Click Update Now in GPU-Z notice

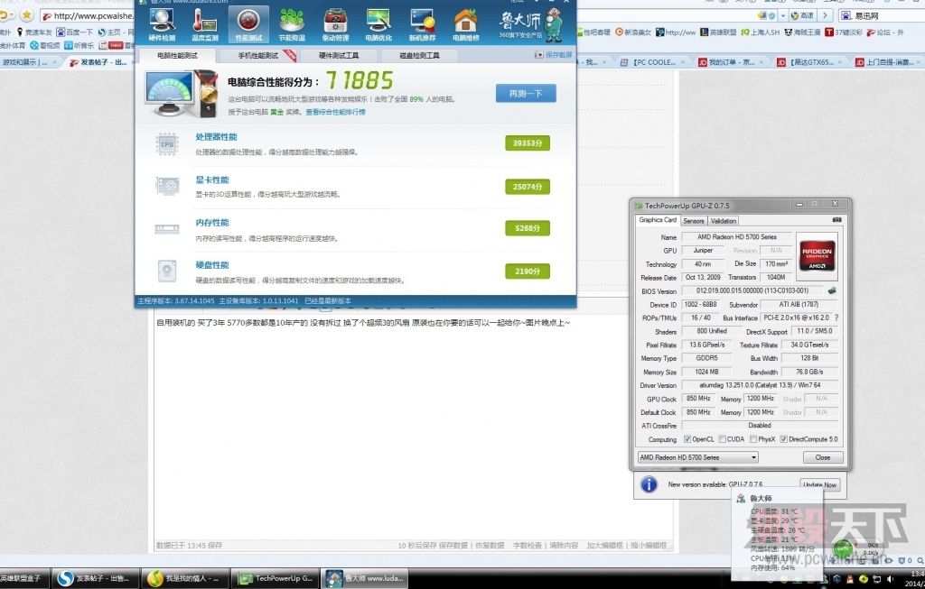pyautogui.click(x=819, y=484)
